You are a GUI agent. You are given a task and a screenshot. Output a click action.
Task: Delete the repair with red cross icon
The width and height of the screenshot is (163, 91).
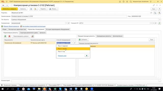coord(9,36)
